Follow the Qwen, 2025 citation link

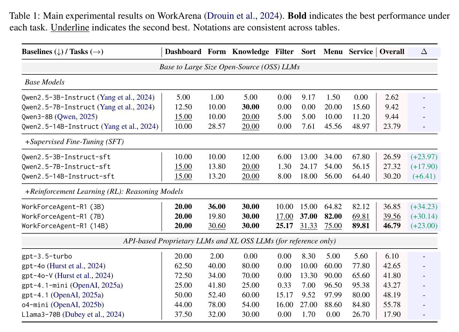pos(76,117)
